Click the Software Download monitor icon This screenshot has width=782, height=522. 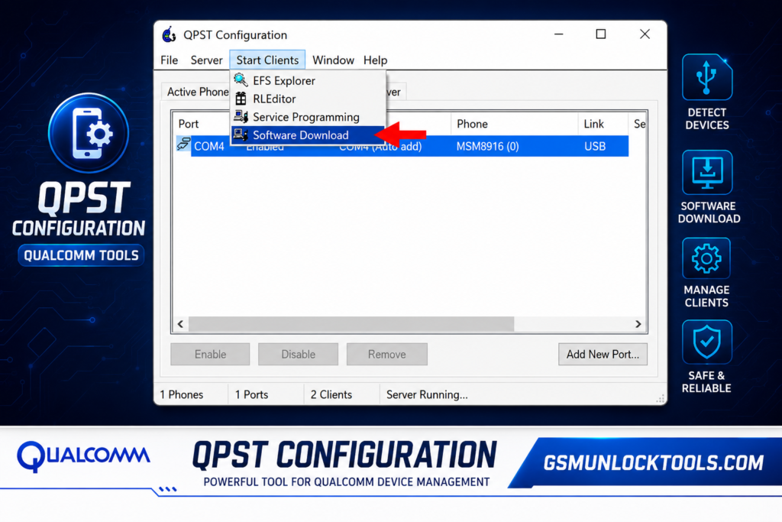[x=707, y=172]
